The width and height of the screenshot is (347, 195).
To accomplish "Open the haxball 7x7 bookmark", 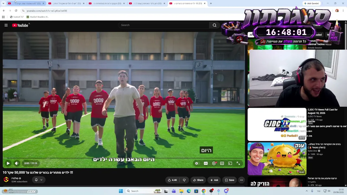I will click(x=17, y=17).
